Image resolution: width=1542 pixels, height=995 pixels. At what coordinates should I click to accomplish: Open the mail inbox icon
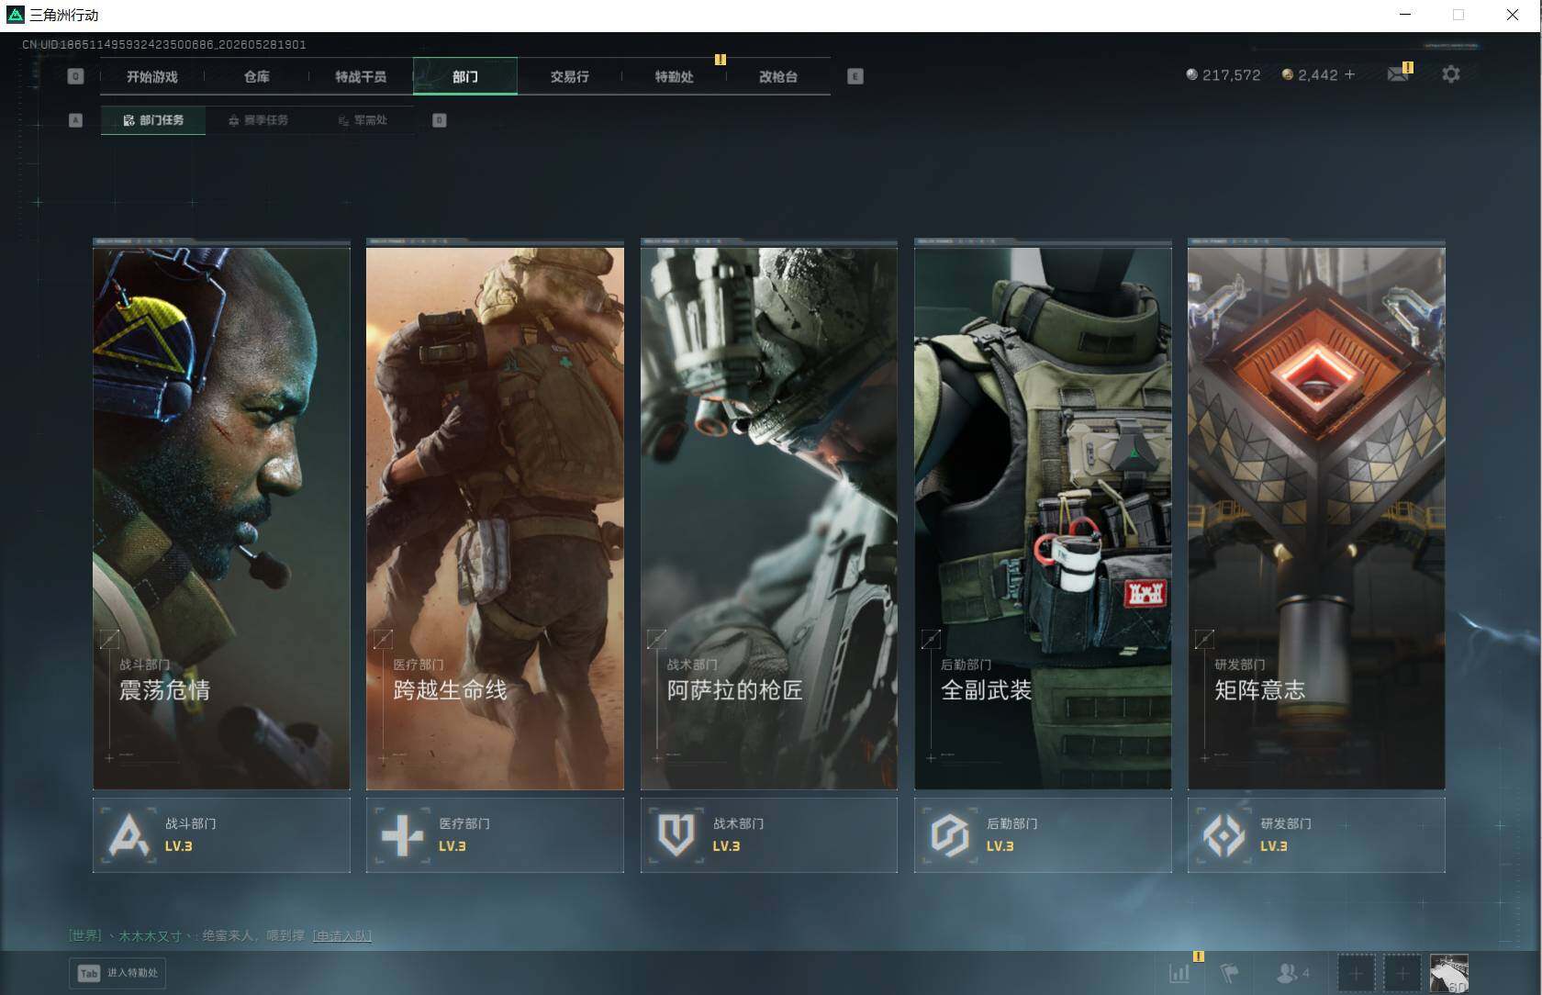pyautogui.click(x=1398, y=74)
